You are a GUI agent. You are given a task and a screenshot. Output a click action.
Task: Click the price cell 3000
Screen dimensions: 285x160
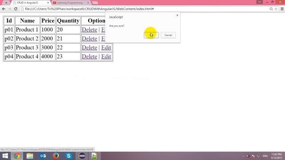point(48,48)
